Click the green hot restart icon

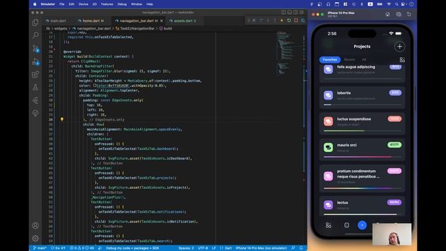coord(289,20)
